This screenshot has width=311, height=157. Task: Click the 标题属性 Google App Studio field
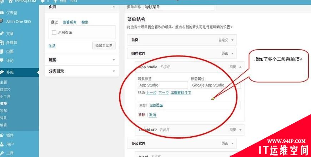click(x=216, y=85)
